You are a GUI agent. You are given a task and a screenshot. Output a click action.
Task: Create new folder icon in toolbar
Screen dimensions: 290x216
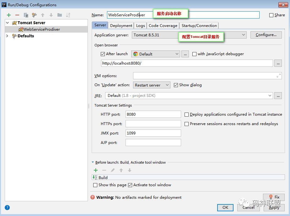click(x=60, y=15)
